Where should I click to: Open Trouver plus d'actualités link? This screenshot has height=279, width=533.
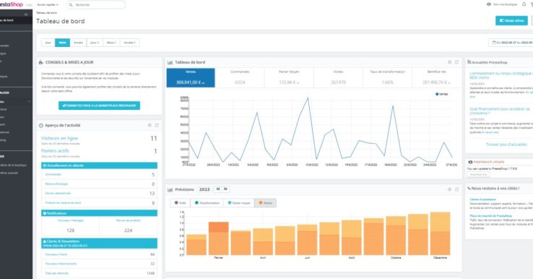click(x=506, y=145)
